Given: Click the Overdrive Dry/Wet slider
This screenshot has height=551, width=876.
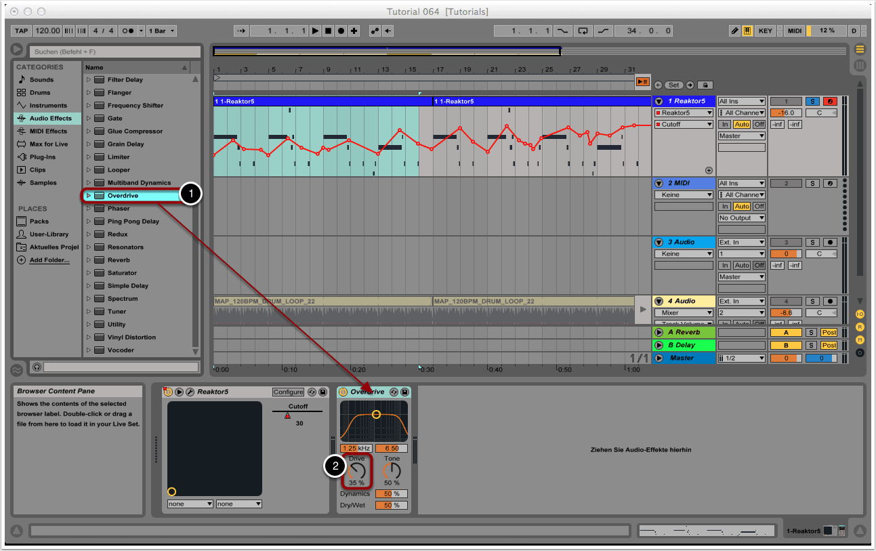Looking at the screenshot, I should 391,505.
